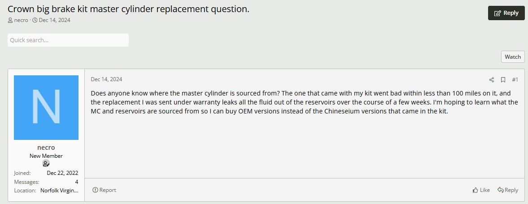Click the Reply button beside the thread title

pyautogui.click(x=506, y=13)
